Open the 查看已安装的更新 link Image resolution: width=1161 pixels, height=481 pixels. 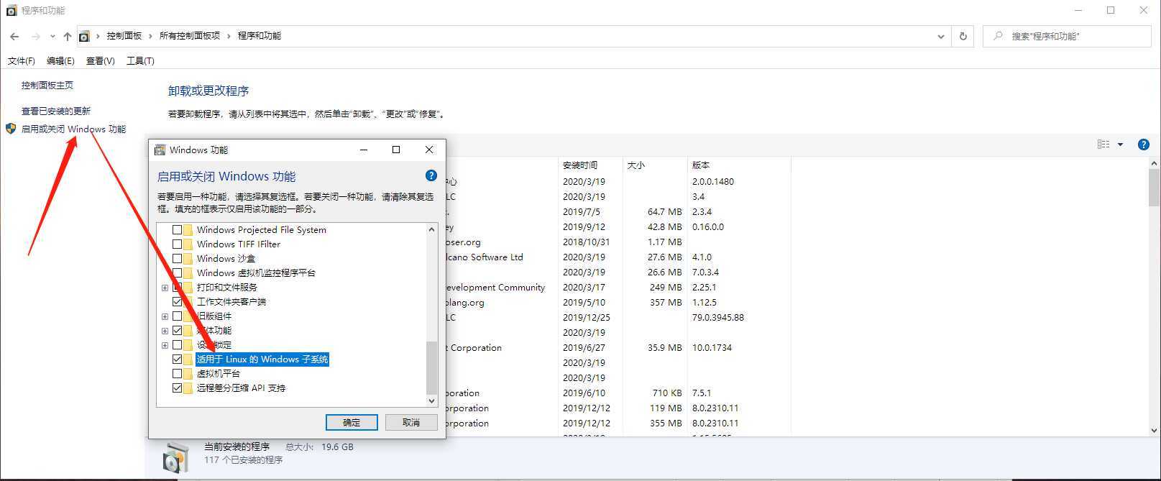coord(56,111)
